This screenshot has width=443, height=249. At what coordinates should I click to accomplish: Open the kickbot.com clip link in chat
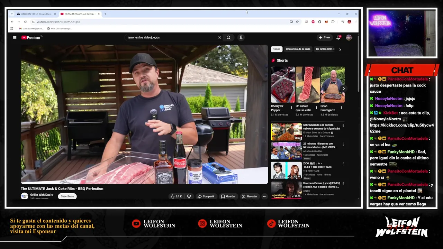(401, 128)
